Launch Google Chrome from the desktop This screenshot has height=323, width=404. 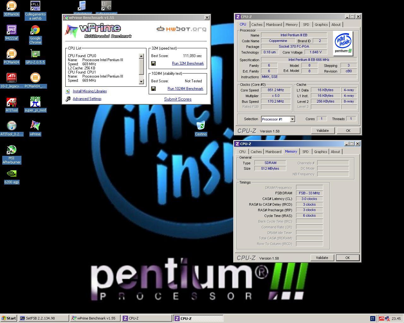point(35,35)
